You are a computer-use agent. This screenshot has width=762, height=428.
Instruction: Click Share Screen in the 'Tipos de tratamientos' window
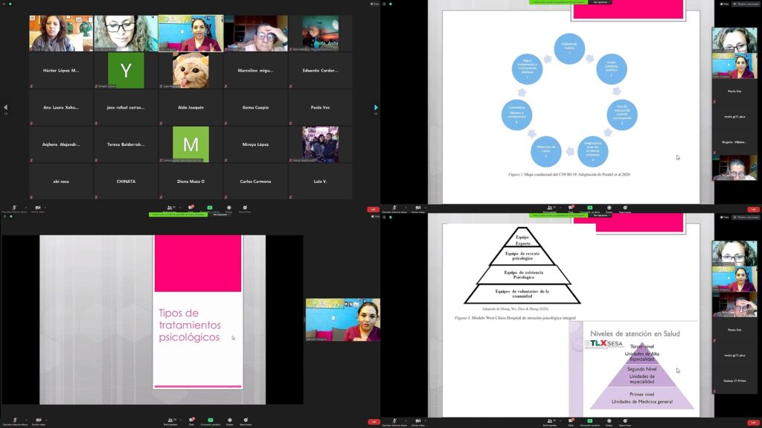[x=210, y=421]
